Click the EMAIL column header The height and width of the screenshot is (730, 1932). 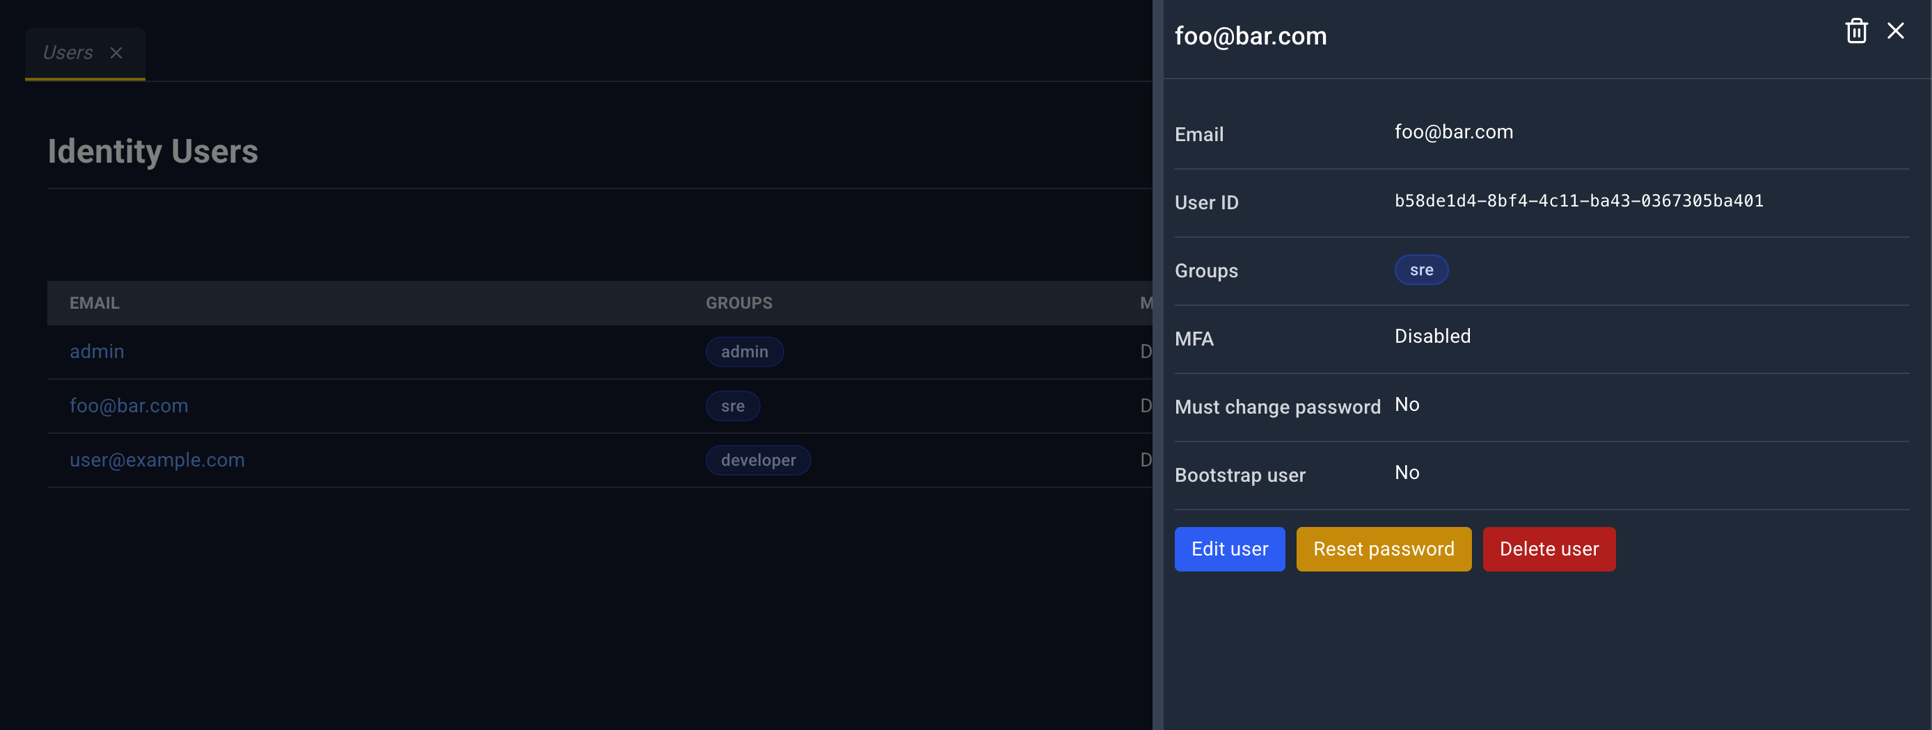pos(95,303)
